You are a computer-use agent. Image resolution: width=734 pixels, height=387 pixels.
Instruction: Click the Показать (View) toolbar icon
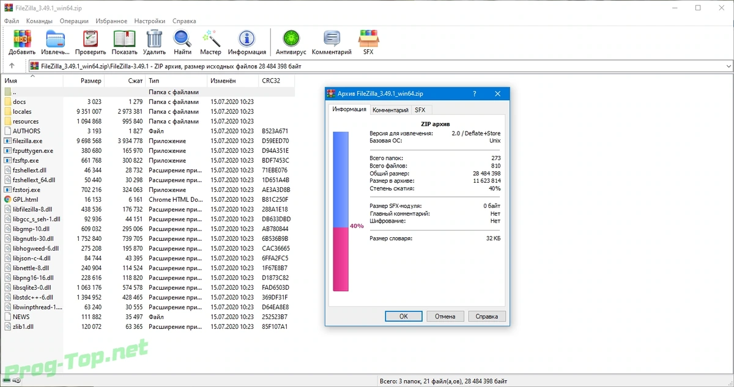pyautogui.click(x=124, y=39)
